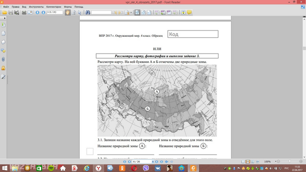Click the Print icon in toolbar
306x172 pixels.
[24, 12]
